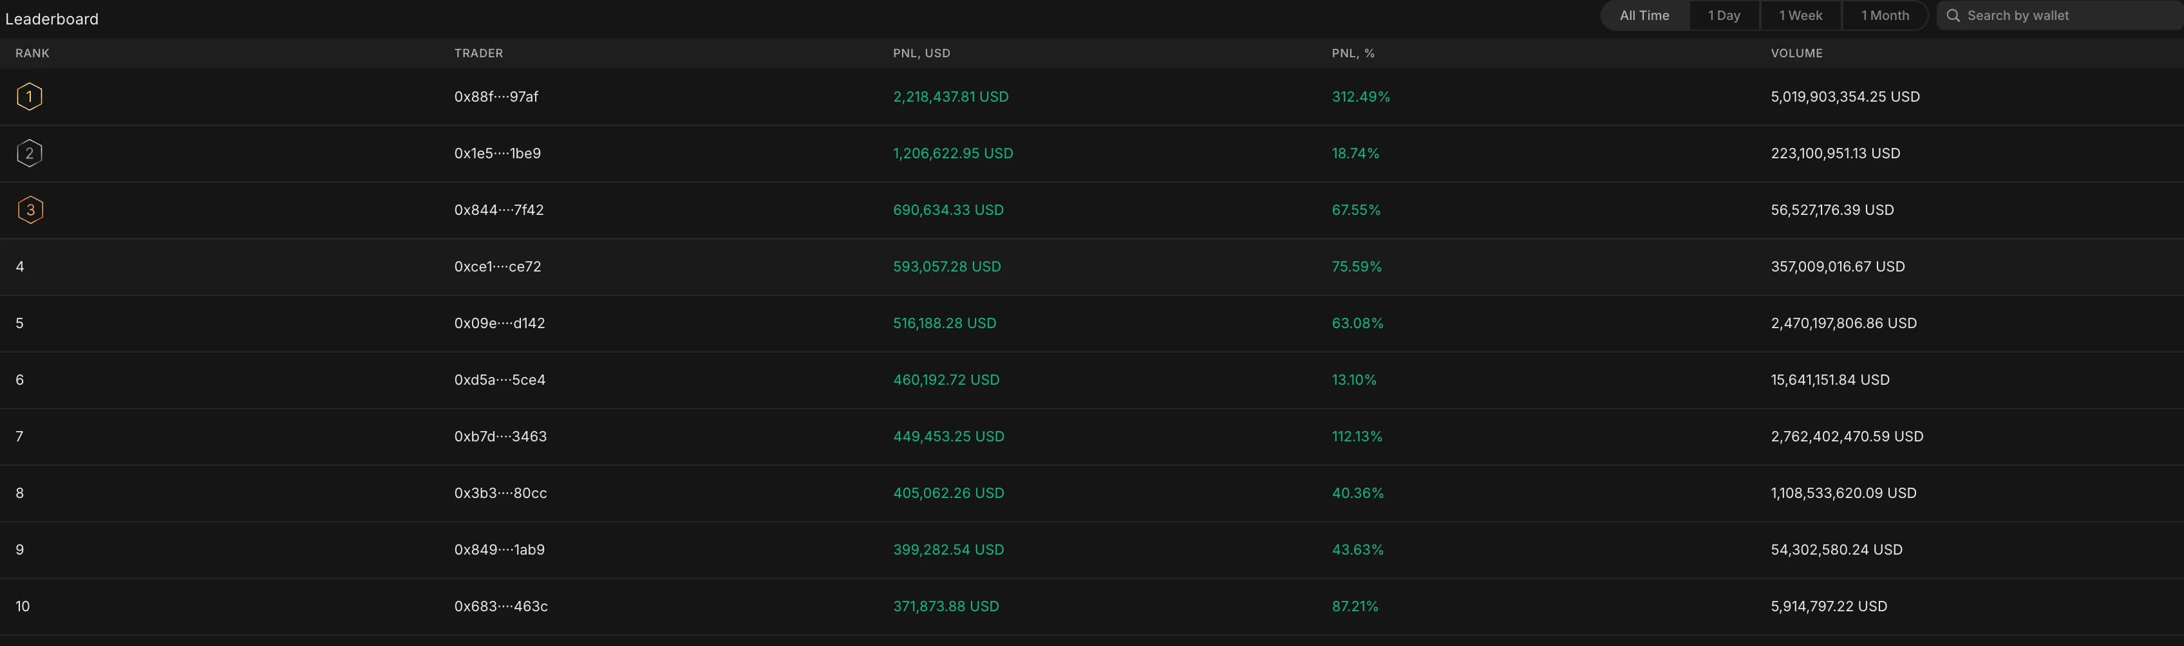Click the magnifying glass search icon
The height and width of the screenshot is (646, 2184).
click(1953, 15)
